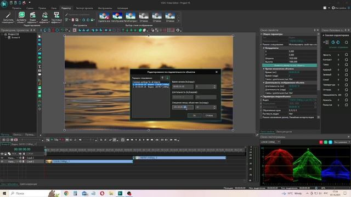The width and height of the screenshot is (351, 197).
Task: Click the Add object ribbon button
Action: click(x=21, y=18)
